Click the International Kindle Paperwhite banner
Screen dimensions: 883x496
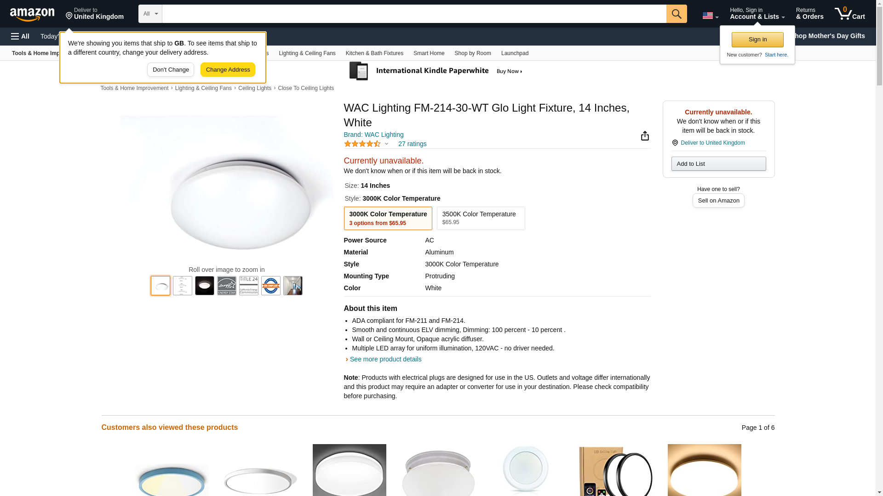point(436,71)
